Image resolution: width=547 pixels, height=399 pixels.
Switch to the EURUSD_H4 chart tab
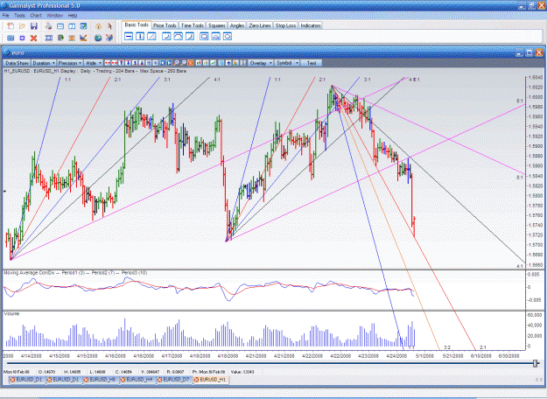[137, 380]
